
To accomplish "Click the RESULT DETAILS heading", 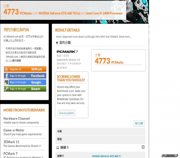I will (67, 30).
